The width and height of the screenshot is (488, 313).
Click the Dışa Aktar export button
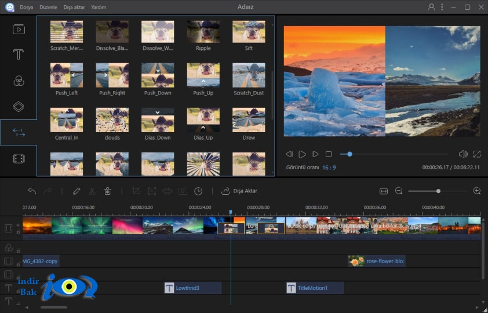(239, 191)
